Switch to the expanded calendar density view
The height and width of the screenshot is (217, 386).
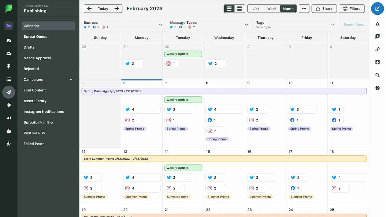(x=239, y=9)
